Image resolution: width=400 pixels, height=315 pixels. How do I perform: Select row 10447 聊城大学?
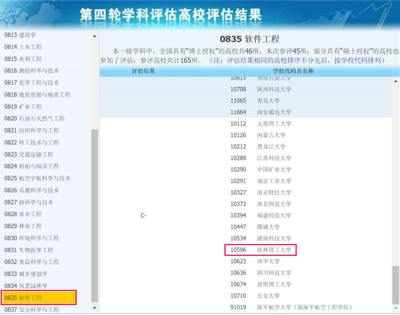(255, 227)
